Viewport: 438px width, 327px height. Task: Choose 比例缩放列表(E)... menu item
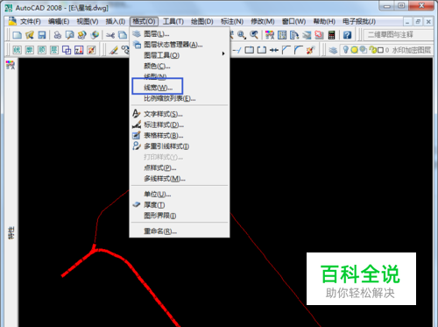click(x=180, y=98)
